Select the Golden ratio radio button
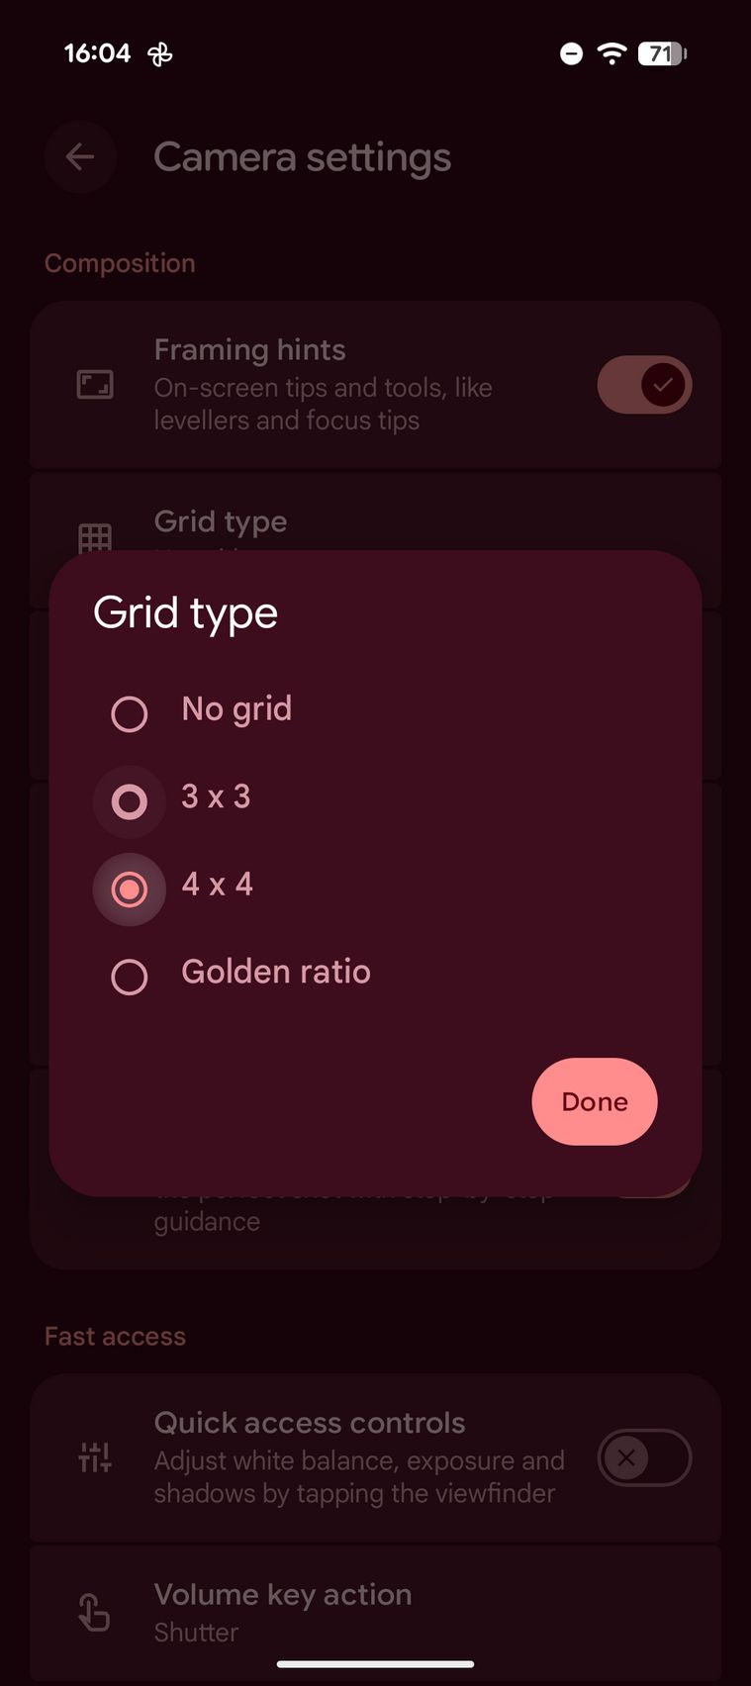751x1686 pixels. click(x=130, y=977)
